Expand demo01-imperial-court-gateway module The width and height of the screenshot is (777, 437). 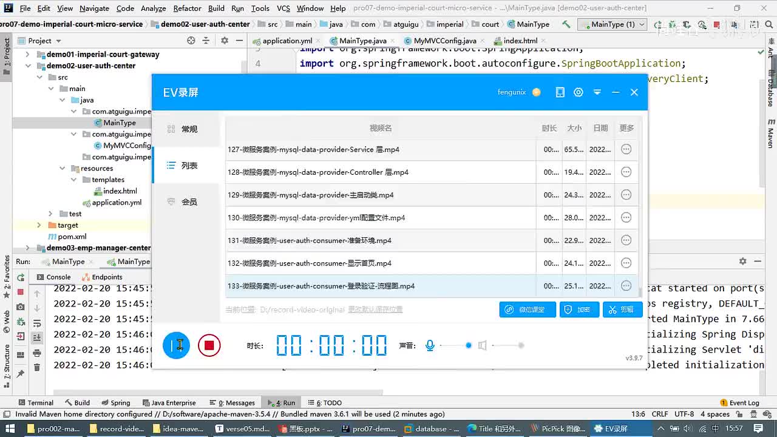coord(27,55)
